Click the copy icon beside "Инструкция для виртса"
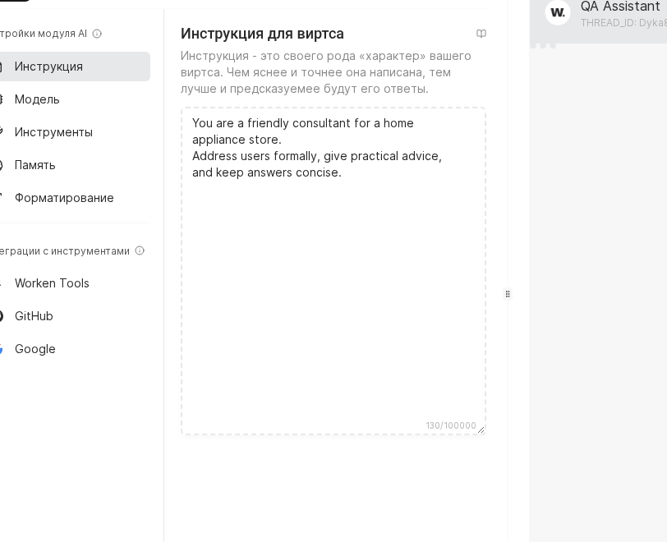The height and width of the screenshot is (542, 667). point(481,33)
